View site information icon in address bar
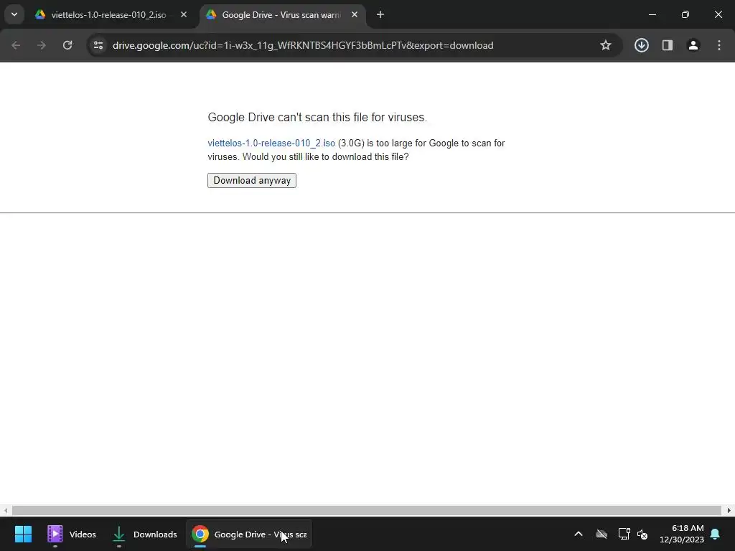 pos(98,45)
